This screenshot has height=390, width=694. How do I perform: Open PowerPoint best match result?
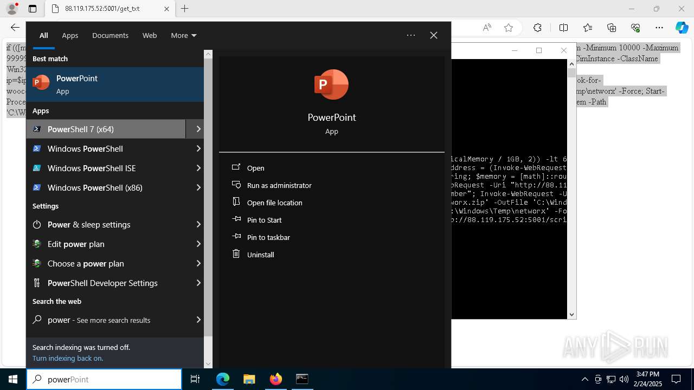click(115, 84)
